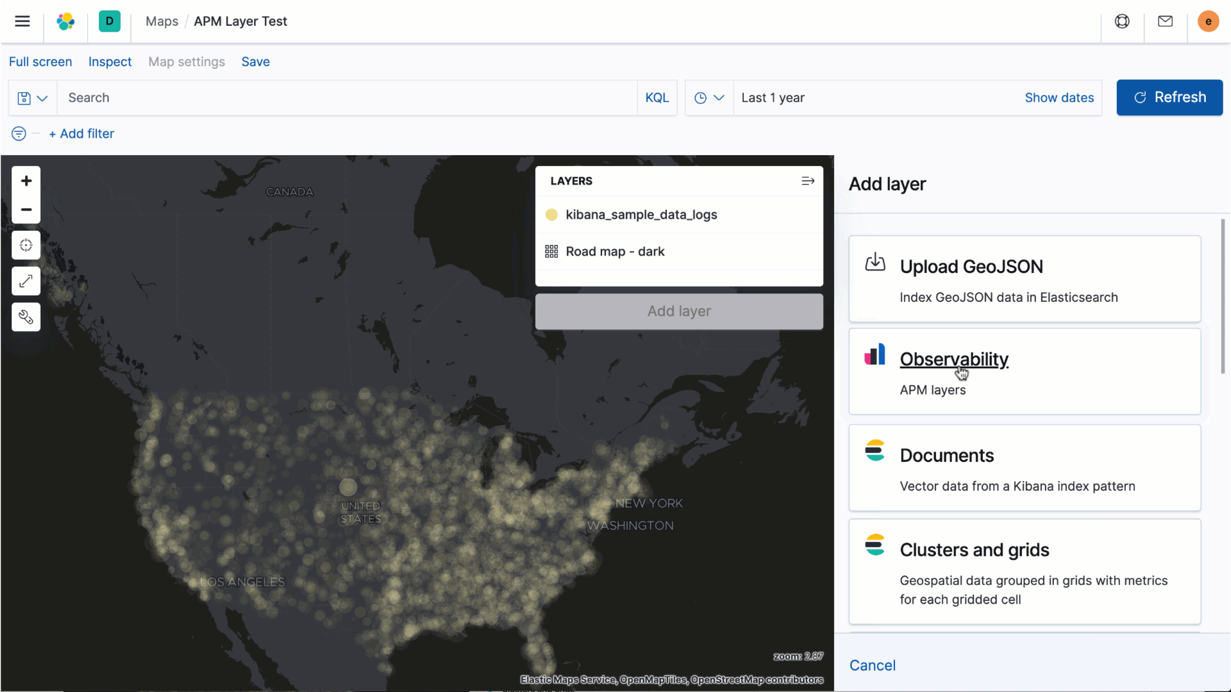
Task: Click the Upload GeoJSON import icon
Action: [875, 263]
